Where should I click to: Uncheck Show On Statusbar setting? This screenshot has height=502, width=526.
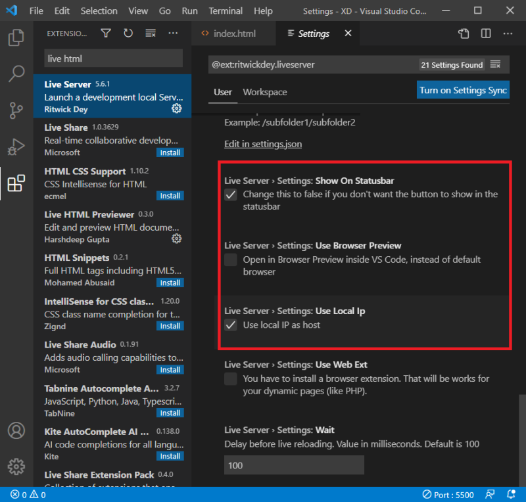[x=231, y=194]
